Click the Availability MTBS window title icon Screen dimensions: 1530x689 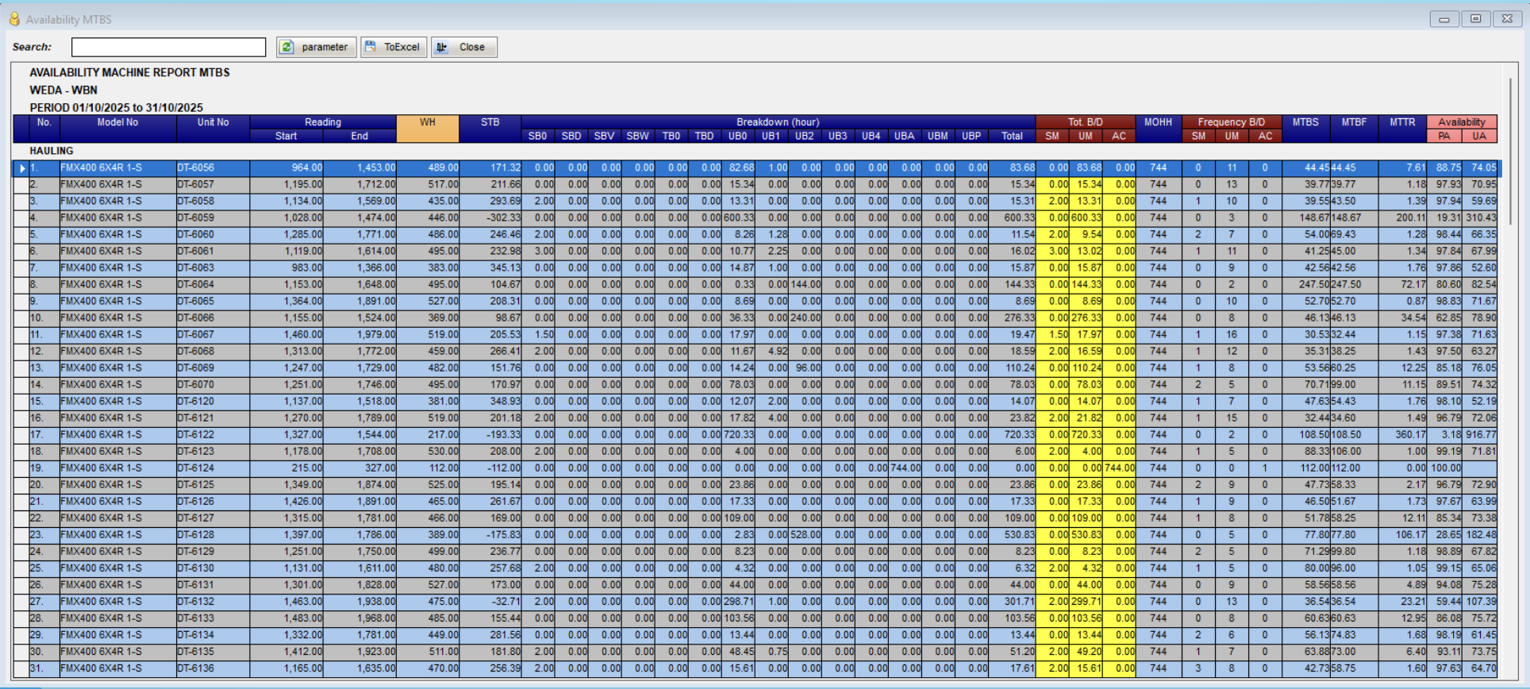pyautogui.click(x=14, y=18)
